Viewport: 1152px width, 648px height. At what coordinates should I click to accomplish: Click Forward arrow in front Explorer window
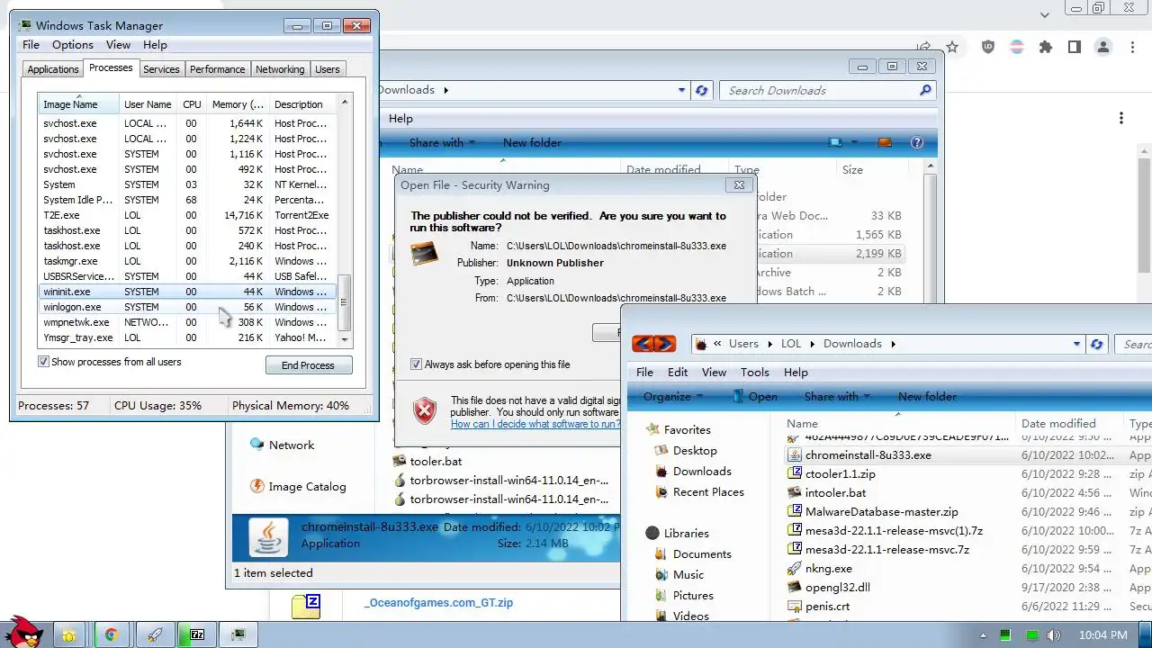click(664, 344)
